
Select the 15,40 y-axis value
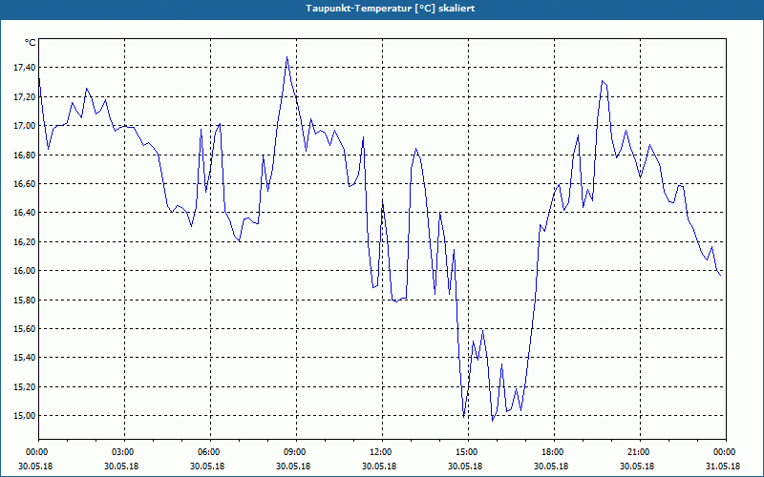24,358
